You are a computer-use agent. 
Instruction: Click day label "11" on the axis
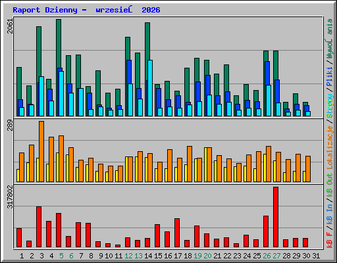pos(118,256)
